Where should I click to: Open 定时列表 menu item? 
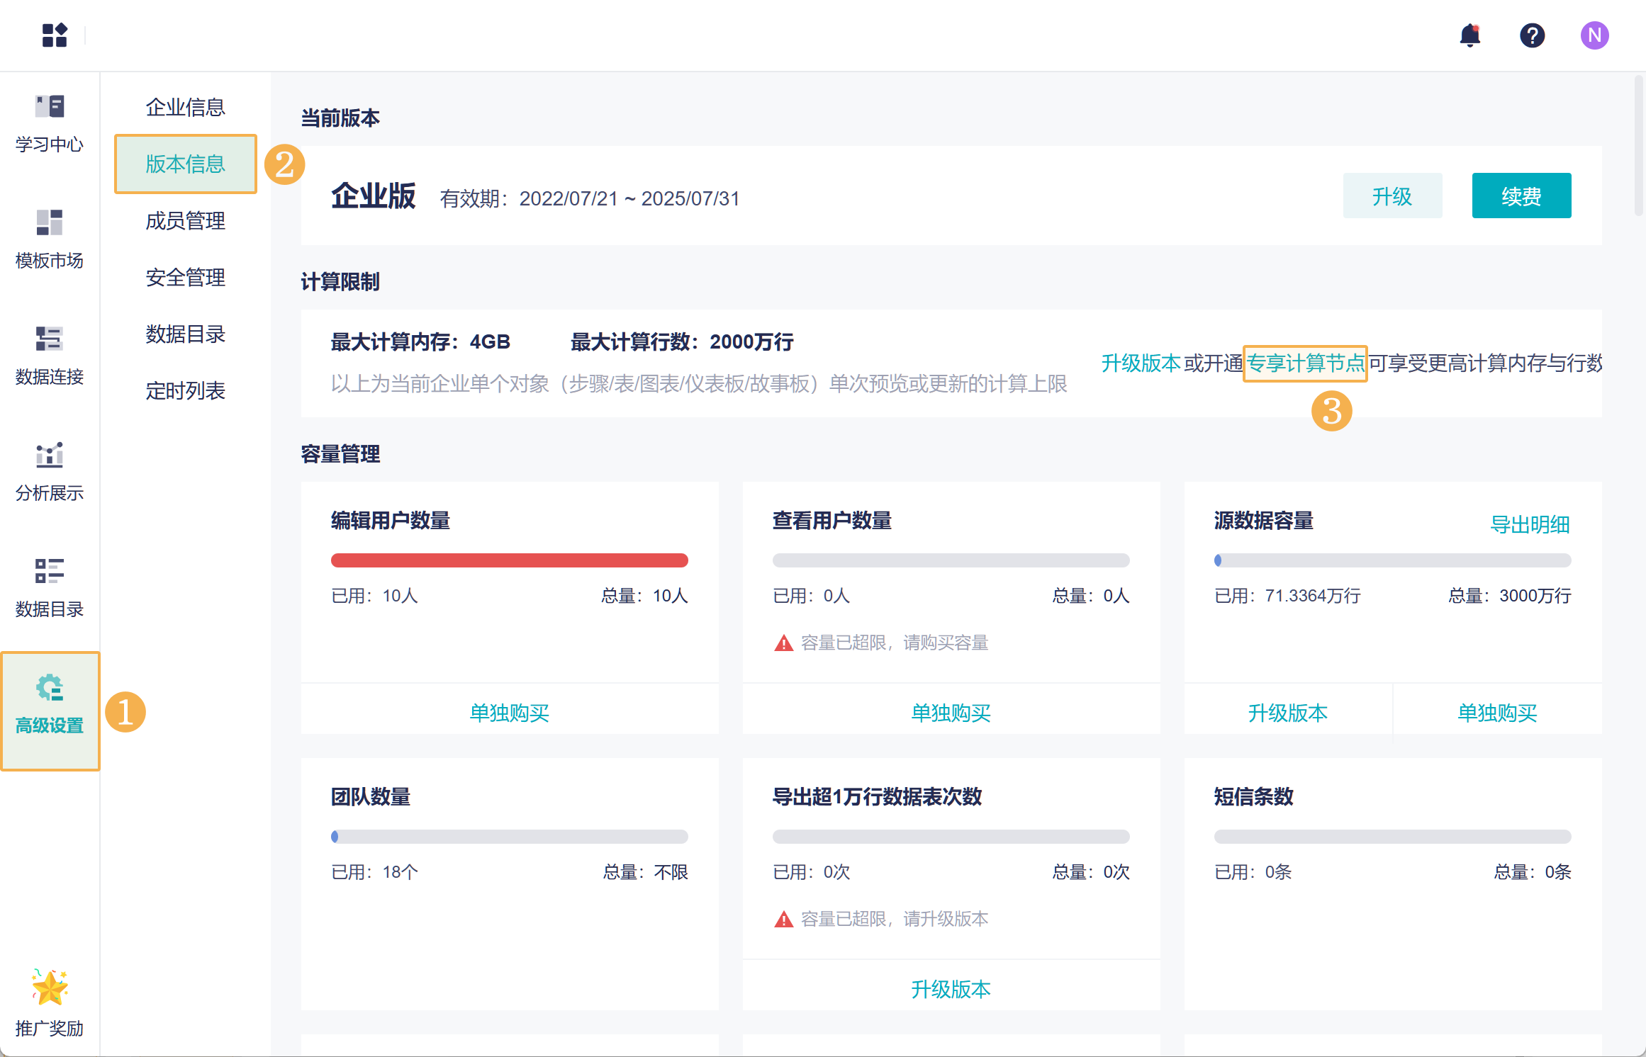(185, 390)
